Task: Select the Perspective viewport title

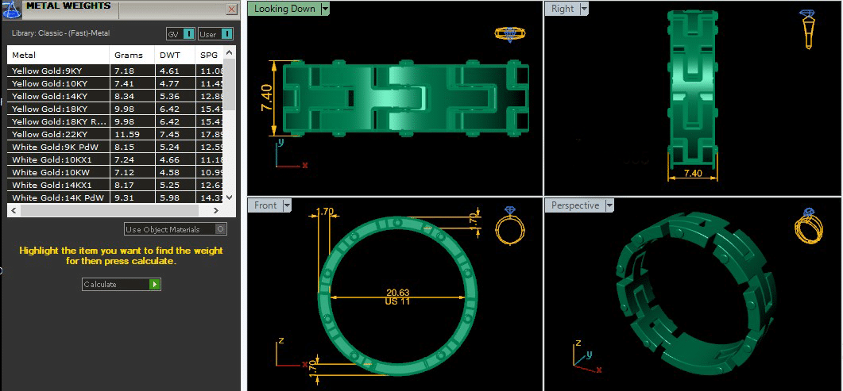Action: 574,205
